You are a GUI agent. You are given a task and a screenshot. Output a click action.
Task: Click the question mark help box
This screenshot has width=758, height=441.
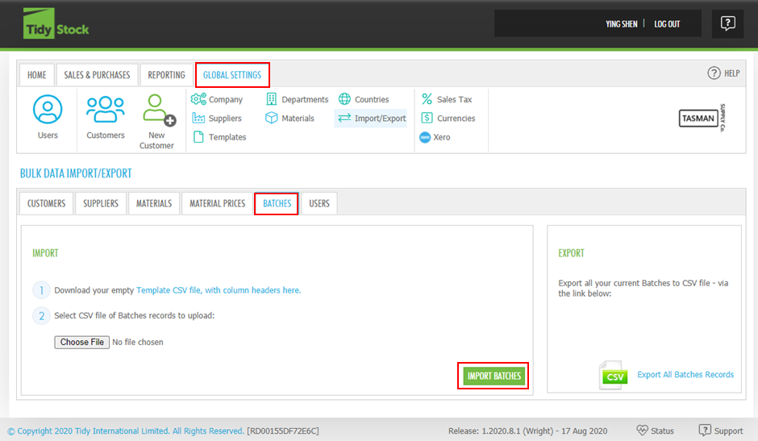click(x=727, y=23)
